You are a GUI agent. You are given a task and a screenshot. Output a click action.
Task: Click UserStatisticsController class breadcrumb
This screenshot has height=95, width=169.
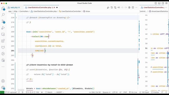71,11
